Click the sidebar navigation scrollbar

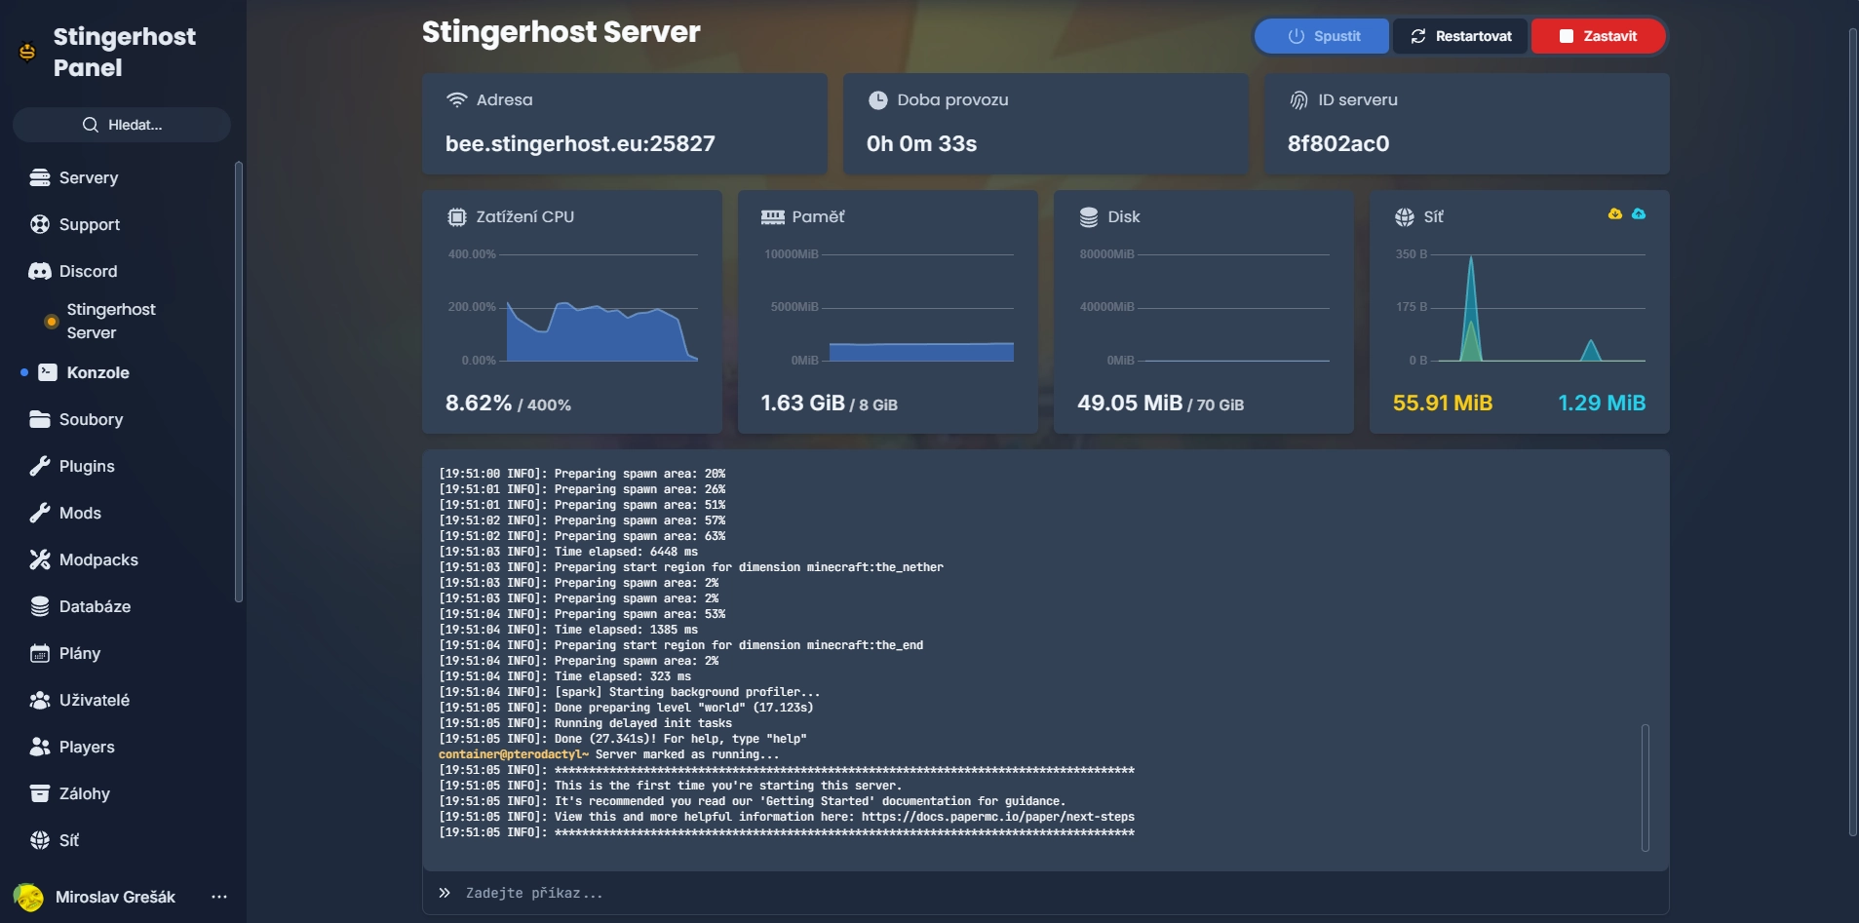[239, 382]
